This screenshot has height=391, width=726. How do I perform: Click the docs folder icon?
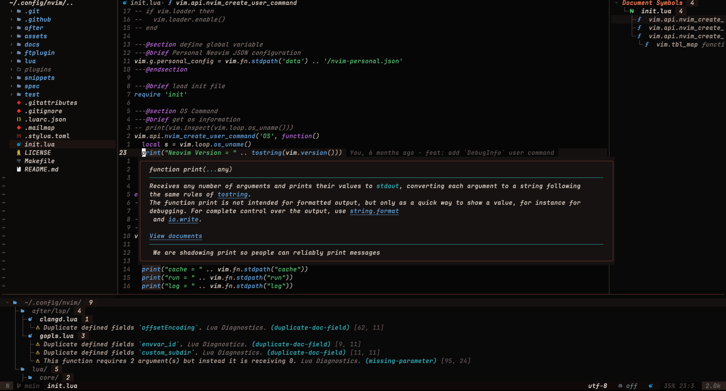[19, 45]
